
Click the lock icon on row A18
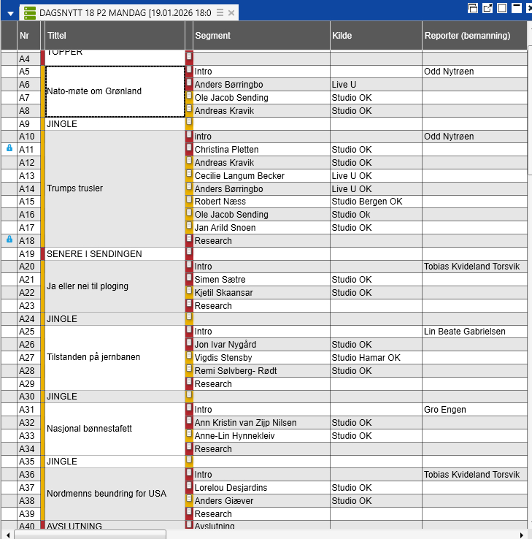pos(9,240)
